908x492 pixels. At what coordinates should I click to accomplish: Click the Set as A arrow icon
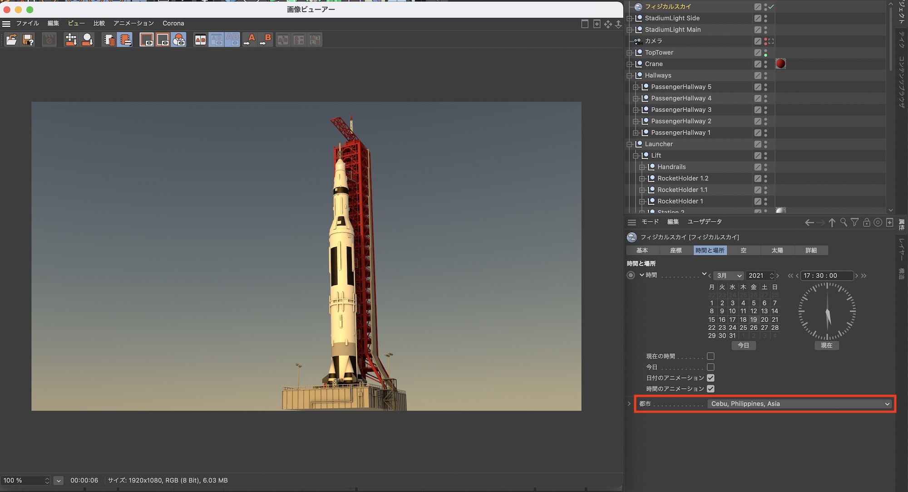pyautogui.click(x=250, y=40)
